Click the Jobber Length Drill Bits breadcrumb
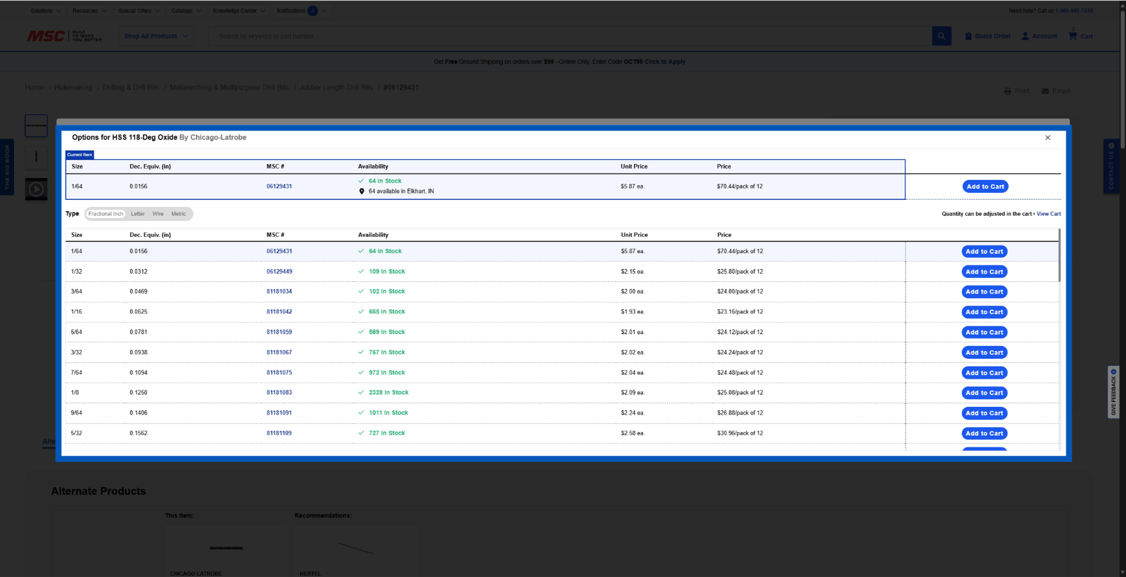 [336, 87]
